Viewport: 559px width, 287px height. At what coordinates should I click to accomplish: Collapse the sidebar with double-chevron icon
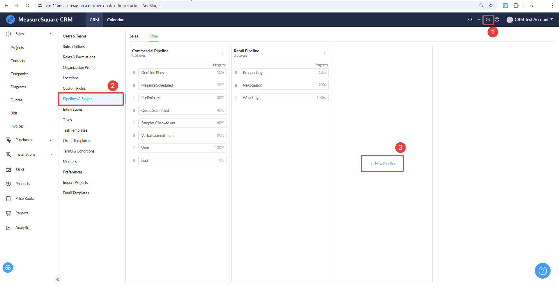click(x=58, y=279)
